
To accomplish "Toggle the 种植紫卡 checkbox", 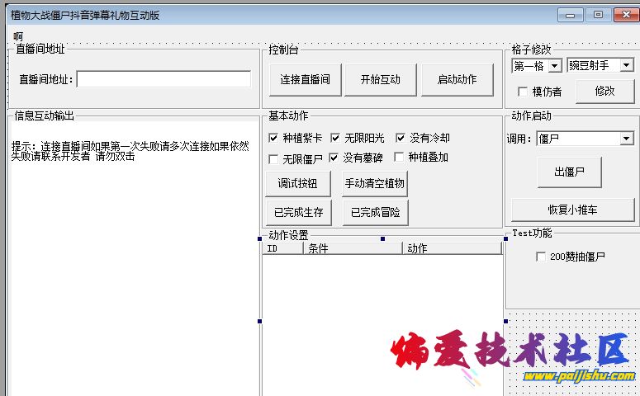I will pos(274,138).
